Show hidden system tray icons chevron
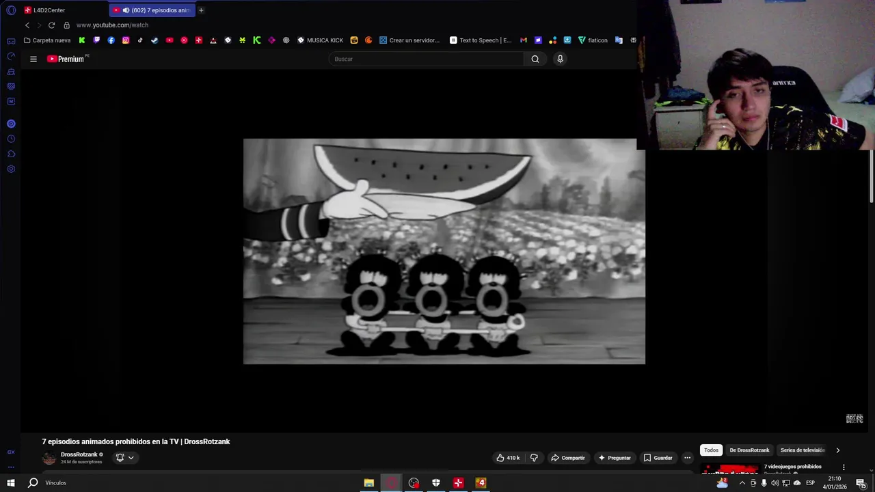The image size is (875, 492). 742,483
